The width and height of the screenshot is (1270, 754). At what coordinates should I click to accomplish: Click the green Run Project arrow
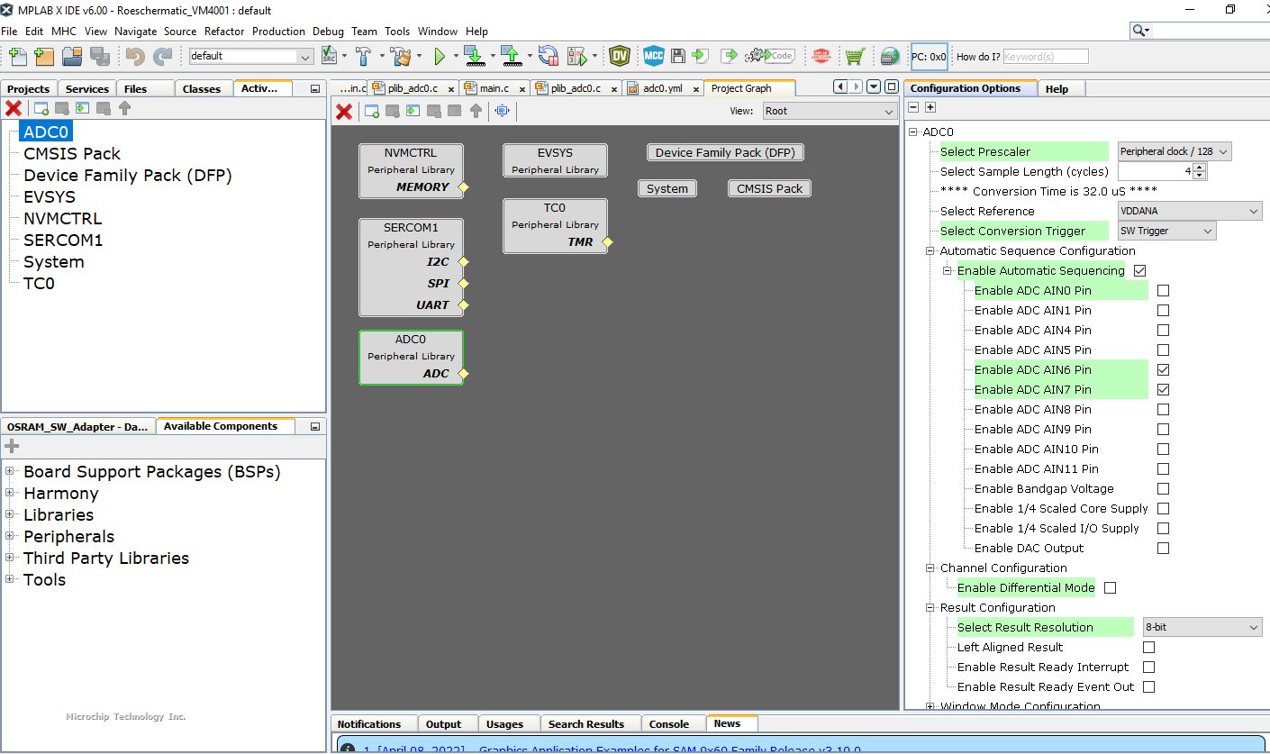coord(440,56)
